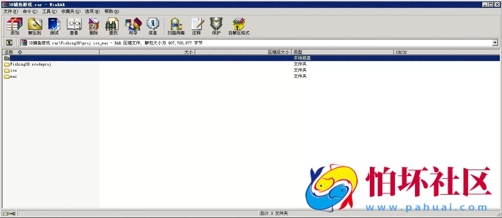Click the 自解压格式 (SFX) icon
This screenshot has width=502, height=218.
coord(239,26)
